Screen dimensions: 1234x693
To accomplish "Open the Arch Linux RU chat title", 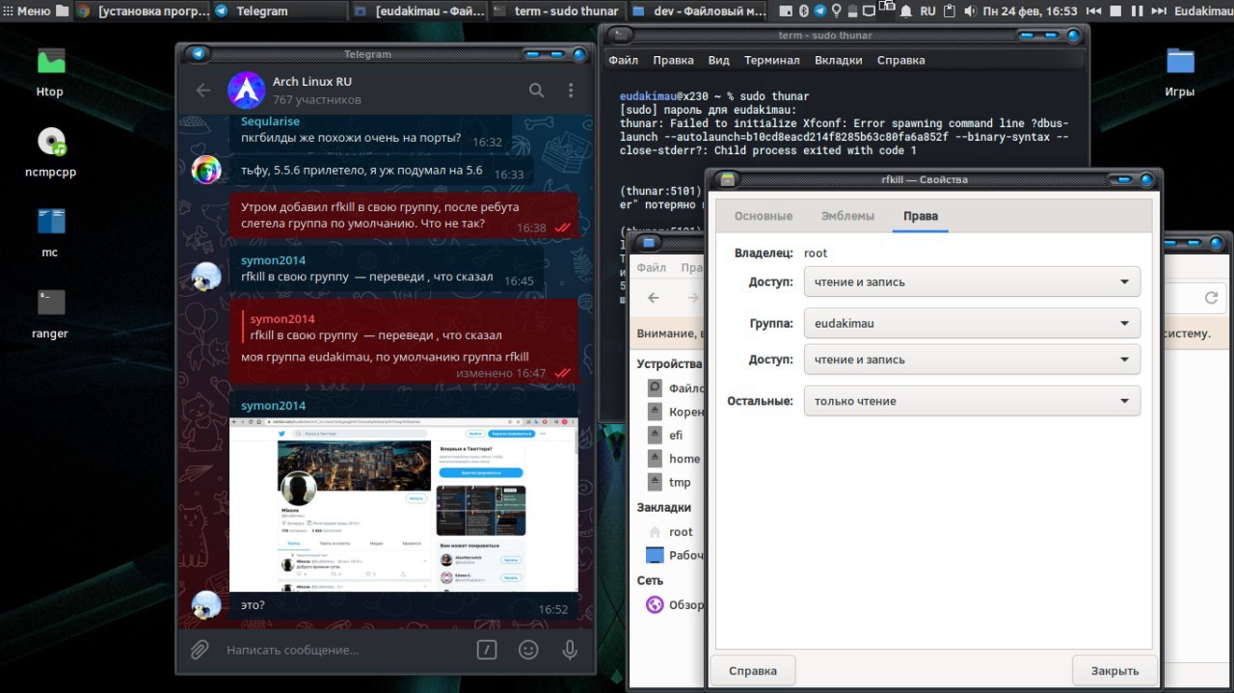I will pyautogui.click(x=311, y=82).
